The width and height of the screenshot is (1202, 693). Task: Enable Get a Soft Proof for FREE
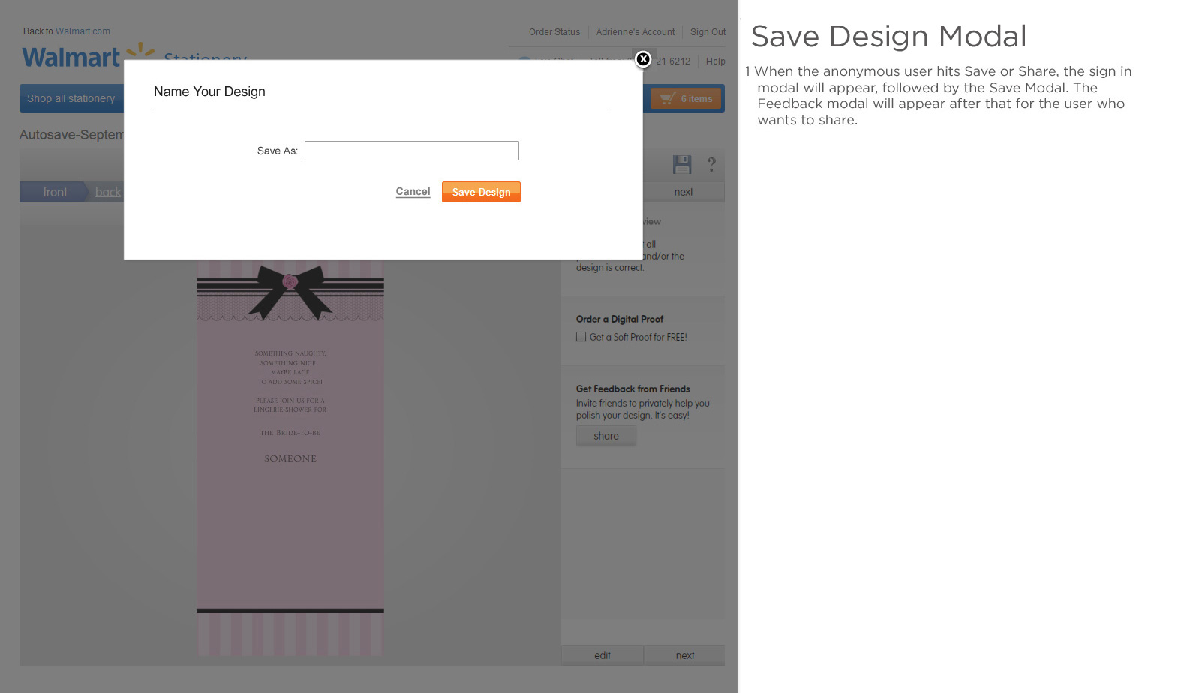(x=581, y=336)
